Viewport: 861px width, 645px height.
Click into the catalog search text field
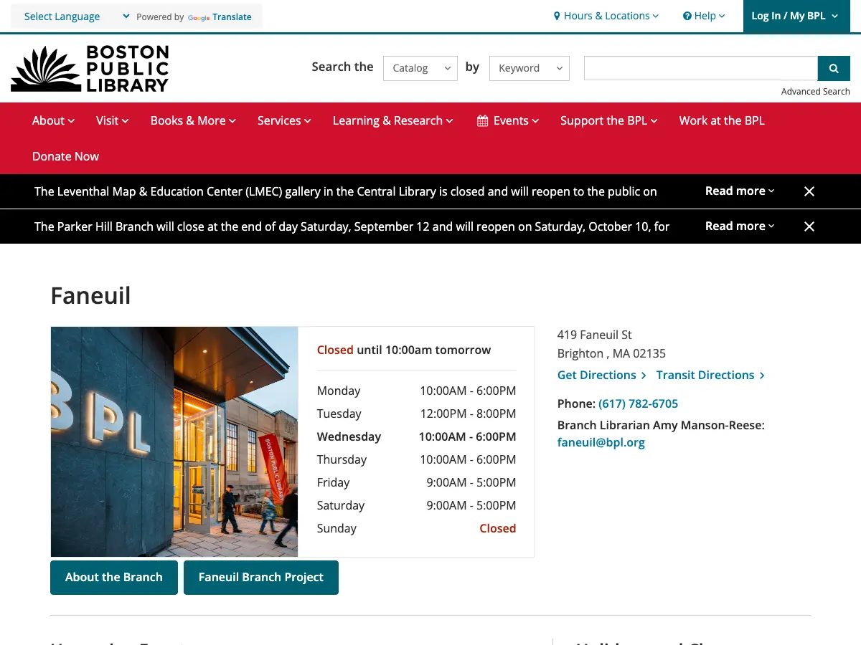pos(701,68)
